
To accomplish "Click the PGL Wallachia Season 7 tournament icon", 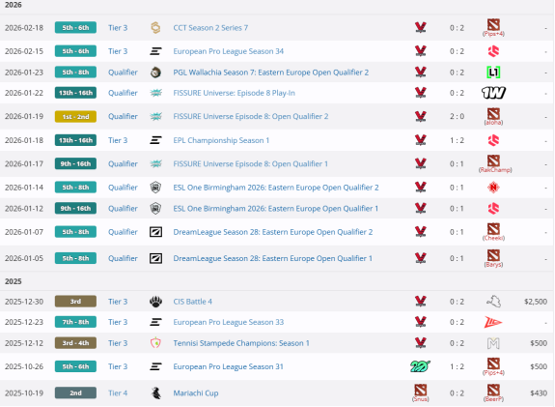I will point(155,73).
